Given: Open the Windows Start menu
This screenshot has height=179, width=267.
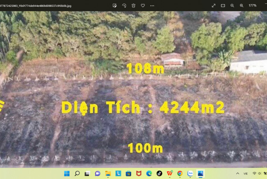Looking at the screenshot, I should [67, 173].
